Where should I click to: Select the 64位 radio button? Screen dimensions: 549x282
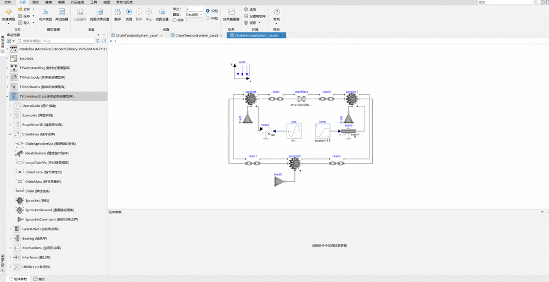pyautogui.click(x=208, y=18)
